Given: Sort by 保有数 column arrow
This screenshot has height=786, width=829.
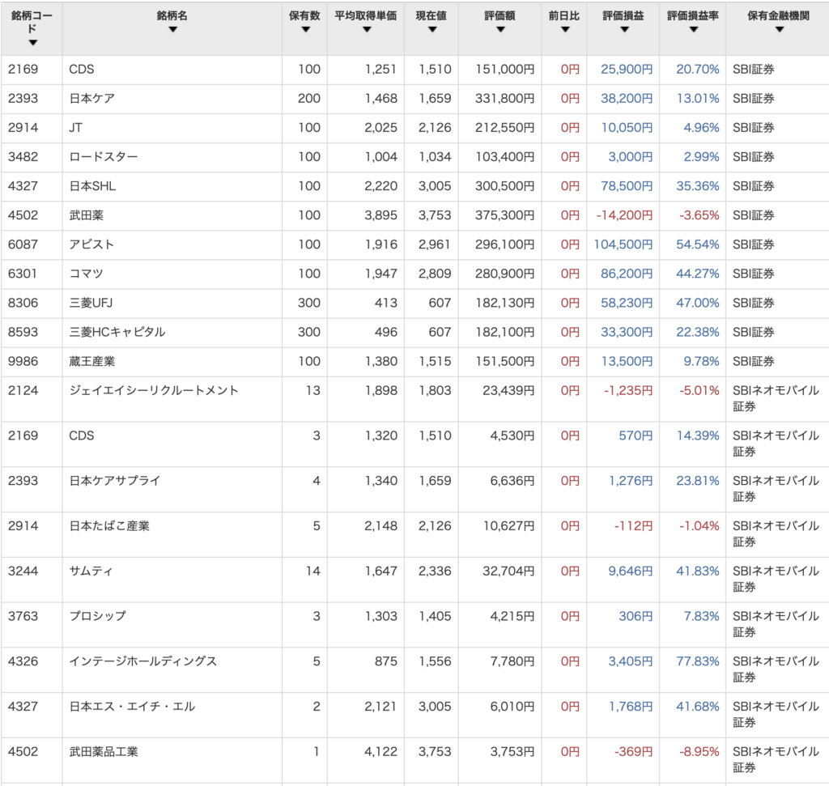Looking at the screenshot, I should [305, 30].
